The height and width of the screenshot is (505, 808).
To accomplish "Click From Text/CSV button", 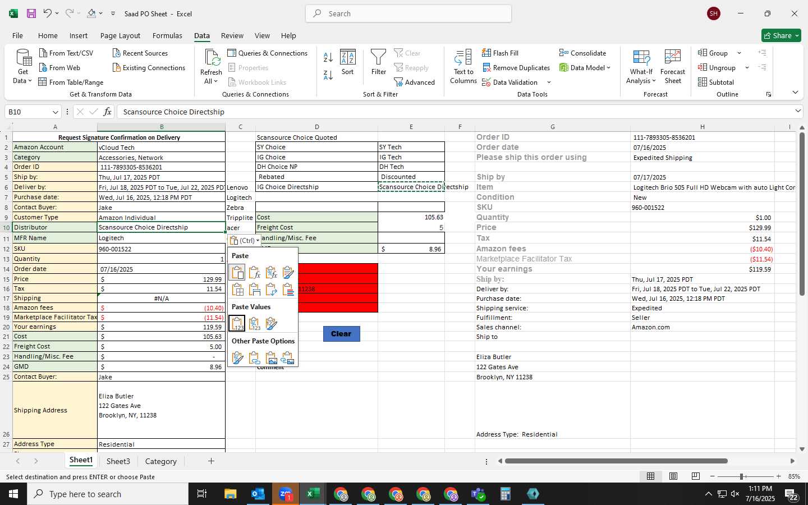I will [x=66, y=53].
